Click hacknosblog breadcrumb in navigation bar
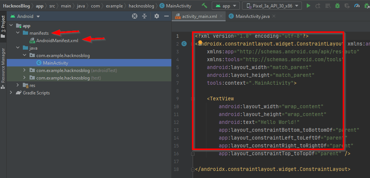Screen dimensions: 370x178 click(x=141, y=6)
